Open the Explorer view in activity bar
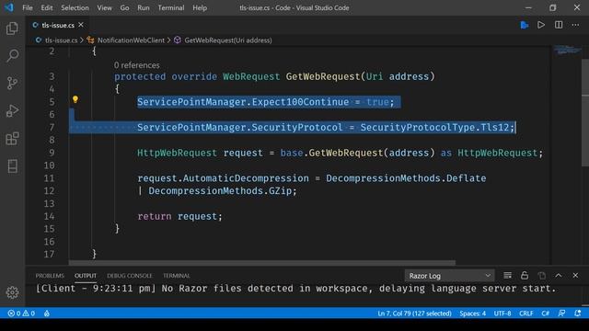The height and width of the screenshot is (331, 589). pos(12,29)
